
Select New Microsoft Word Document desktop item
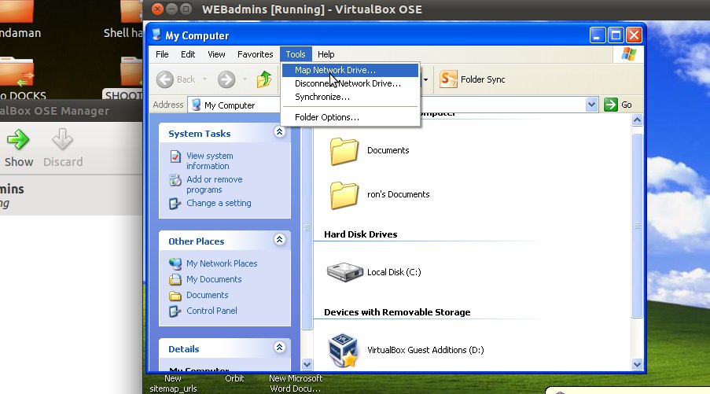[295, 383]
